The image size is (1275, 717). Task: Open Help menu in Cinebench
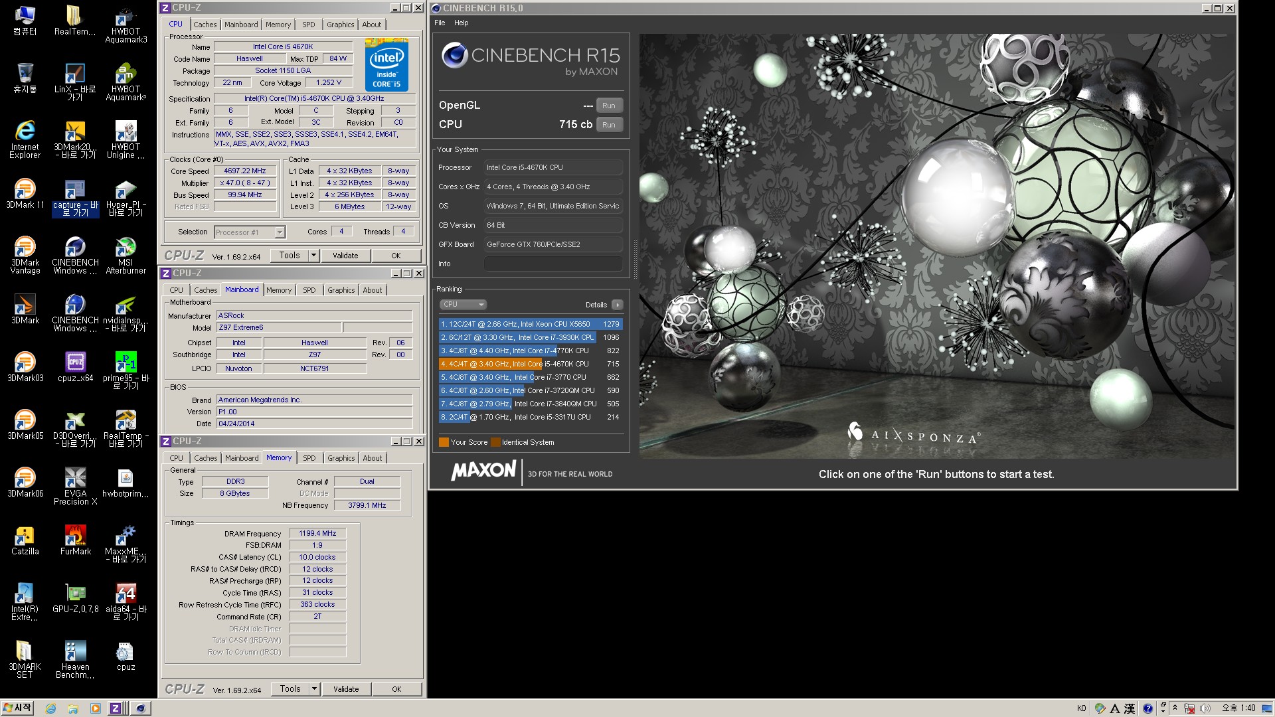[462, 23]
